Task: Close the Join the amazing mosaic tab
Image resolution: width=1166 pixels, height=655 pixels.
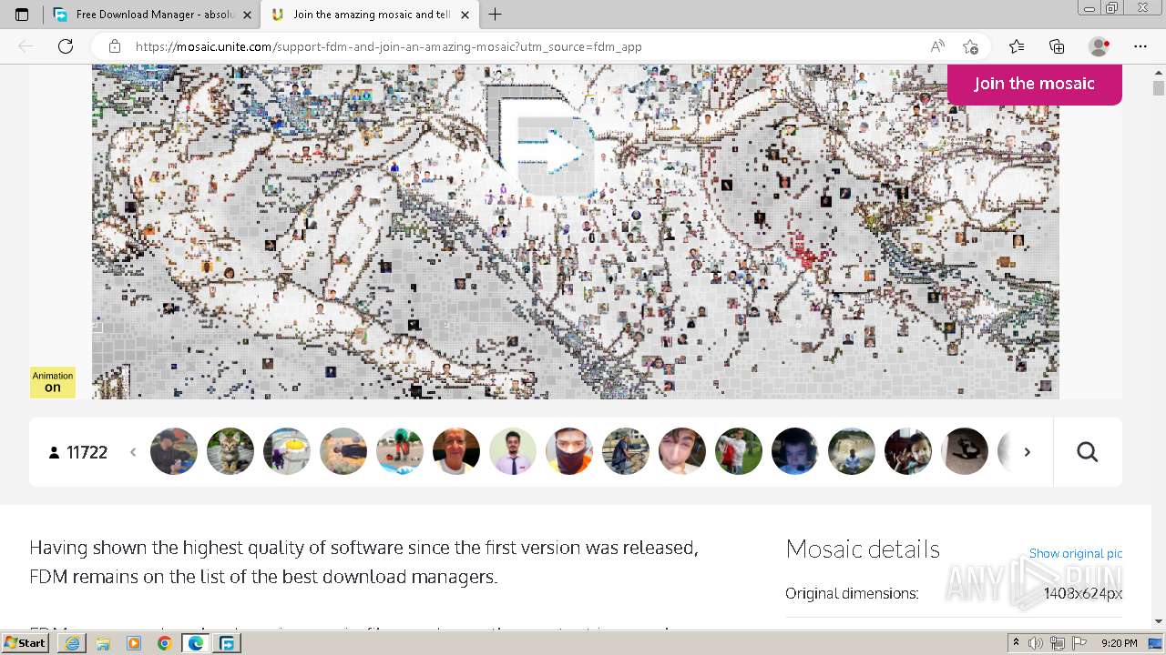Action: tap(465, 15)
